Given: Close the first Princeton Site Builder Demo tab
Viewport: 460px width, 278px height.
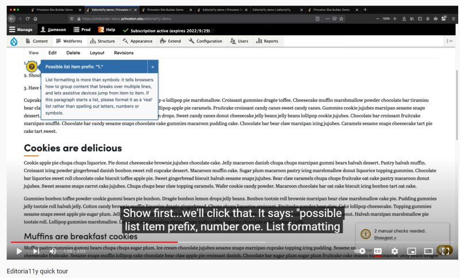Looking at the screenshot, I should (x=80, y=10).
